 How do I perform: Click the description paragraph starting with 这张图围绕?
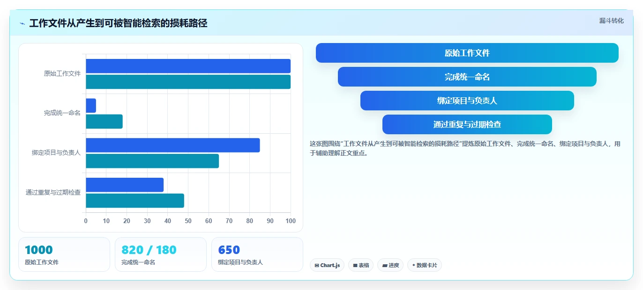pyautogui.click(x=465, y=148)
